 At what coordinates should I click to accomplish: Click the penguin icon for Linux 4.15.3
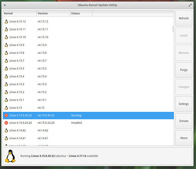6,84
